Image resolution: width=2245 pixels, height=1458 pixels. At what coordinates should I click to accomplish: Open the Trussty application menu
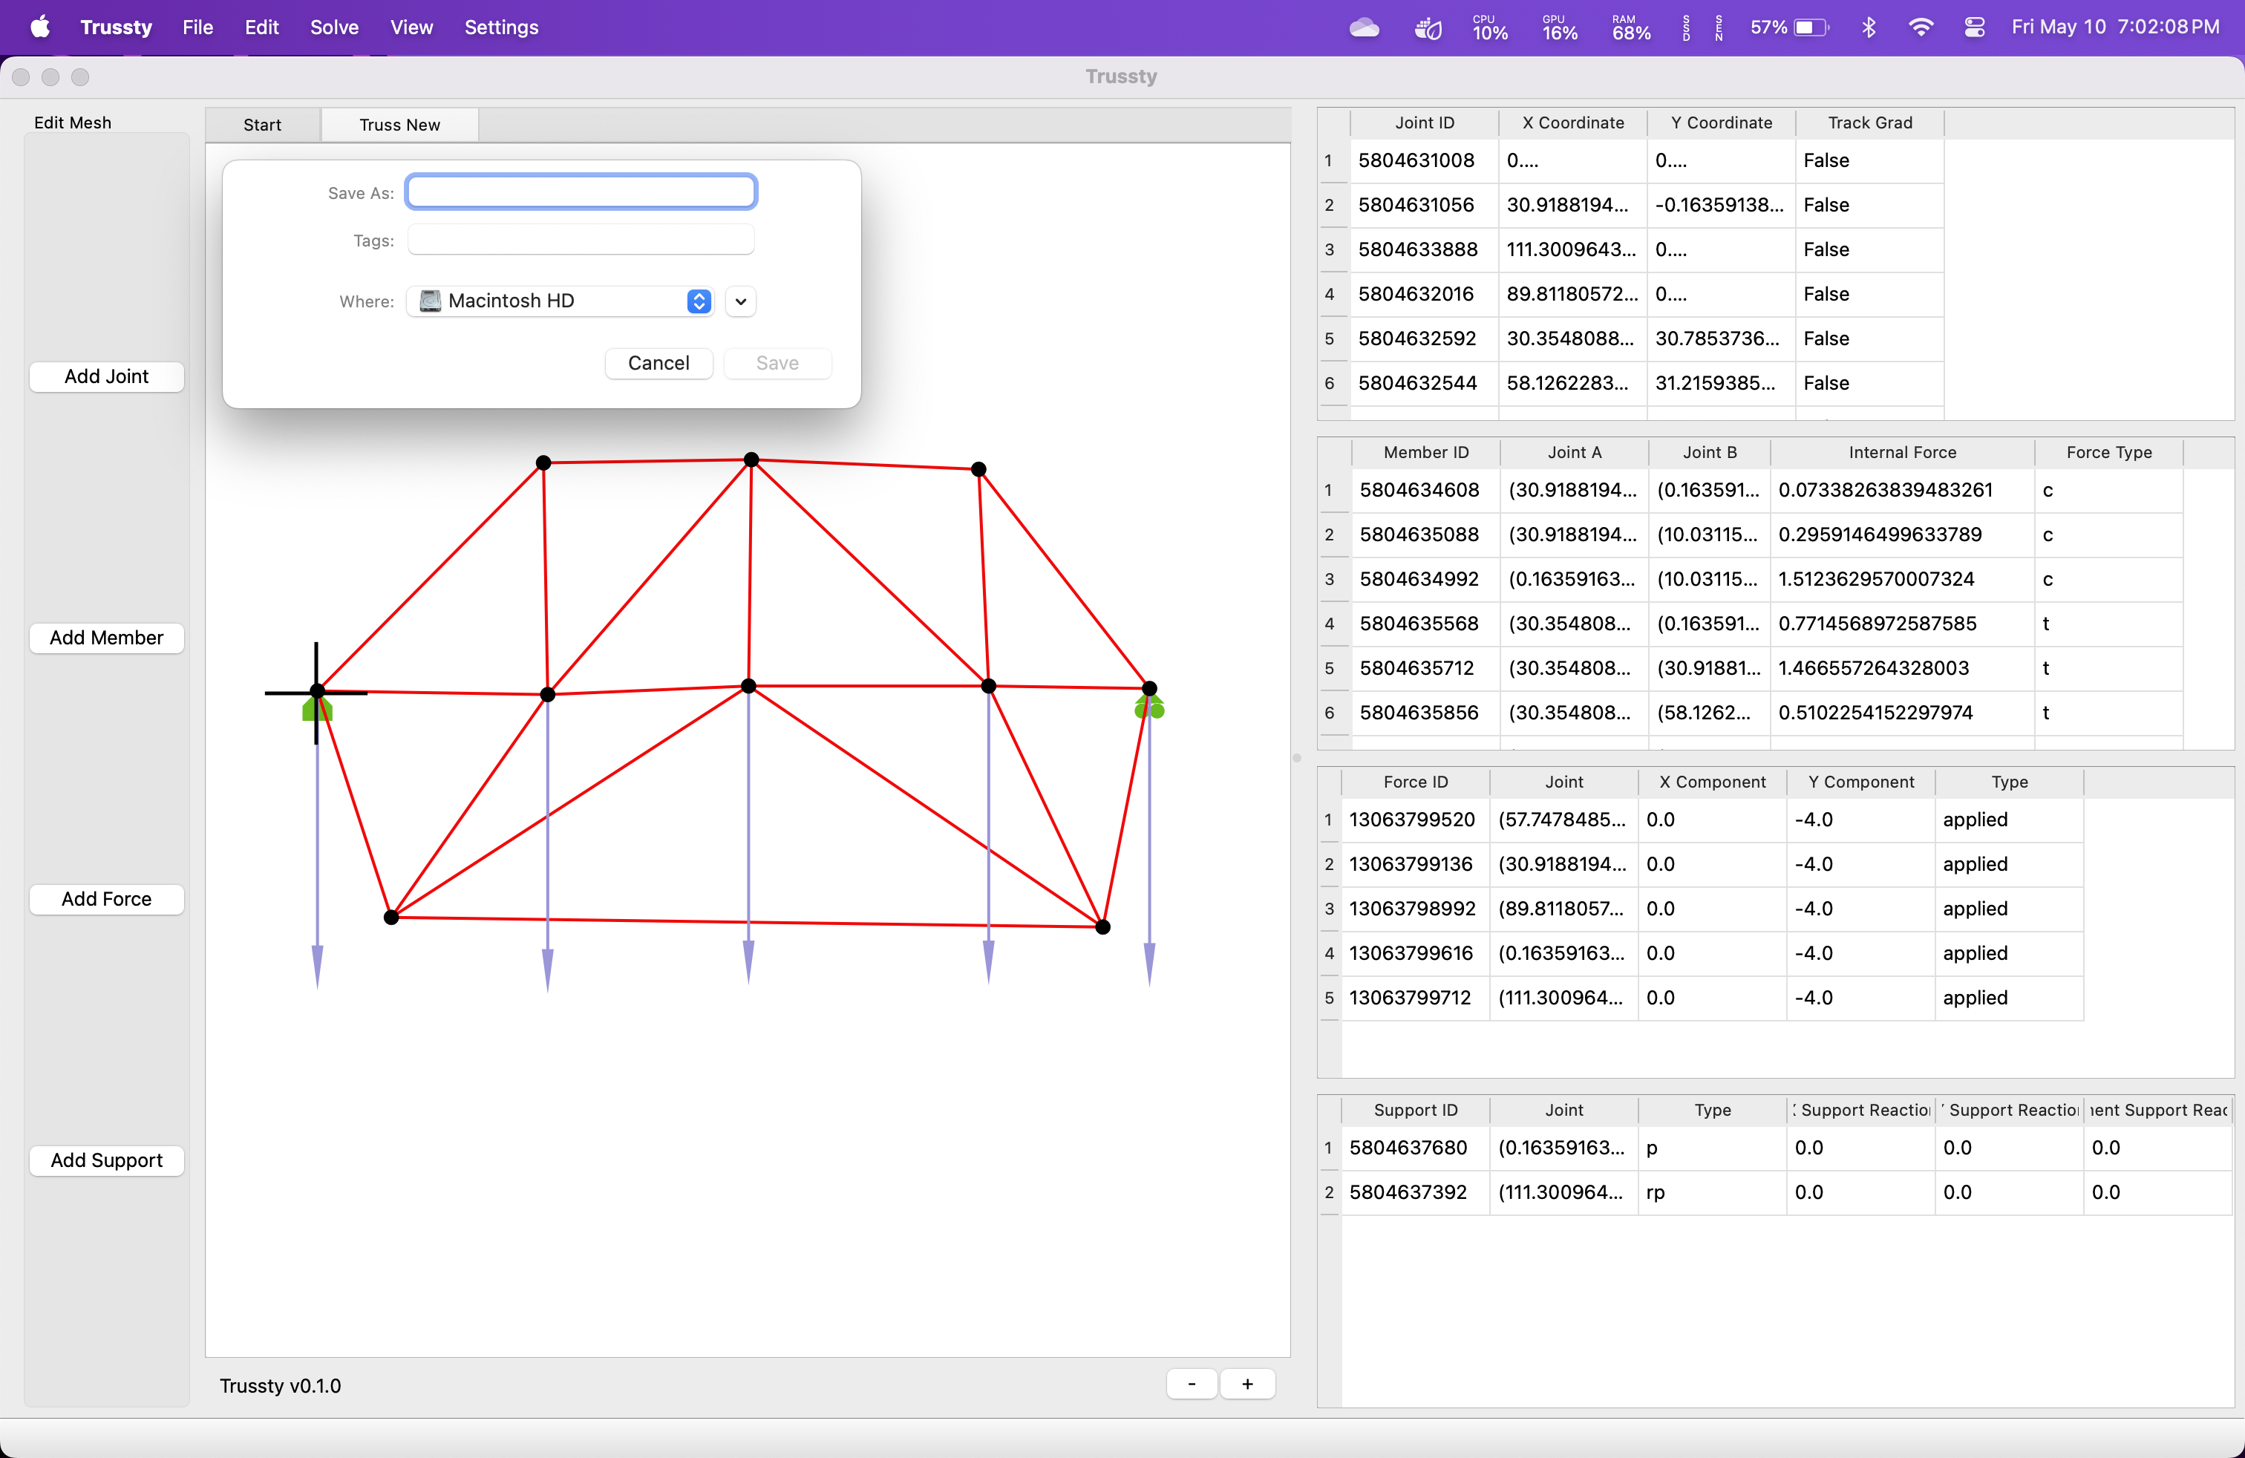(116, 27)
